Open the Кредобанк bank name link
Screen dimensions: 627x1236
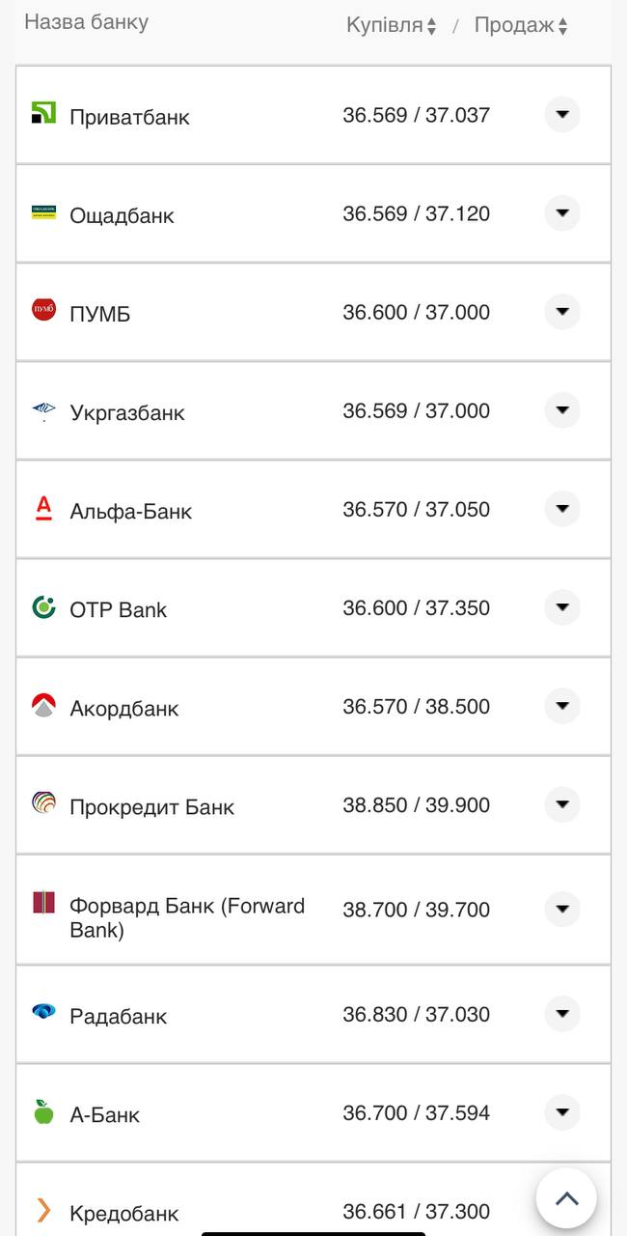[124, 1213]
